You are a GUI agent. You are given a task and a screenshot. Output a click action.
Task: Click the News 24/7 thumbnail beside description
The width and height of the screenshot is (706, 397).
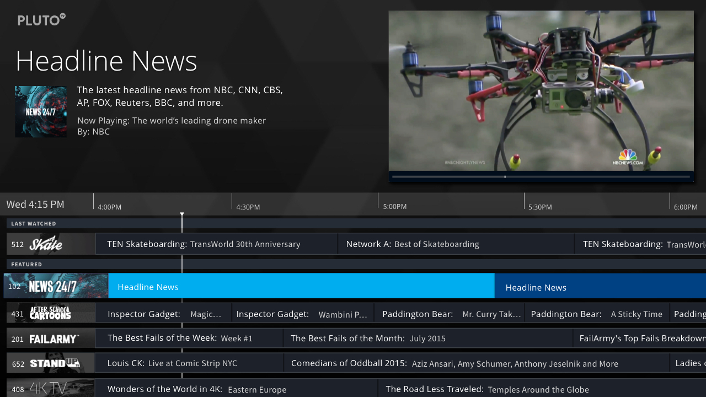point(41,111)
